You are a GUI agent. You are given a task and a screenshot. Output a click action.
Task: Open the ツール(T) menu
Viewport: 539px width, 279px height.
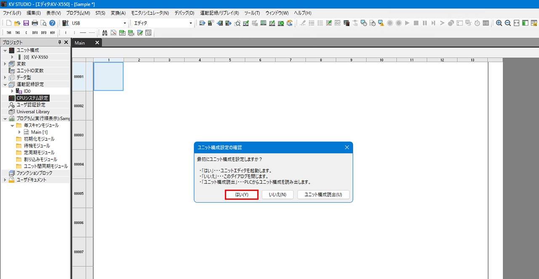pyautogui.click(x=252, y=13)
